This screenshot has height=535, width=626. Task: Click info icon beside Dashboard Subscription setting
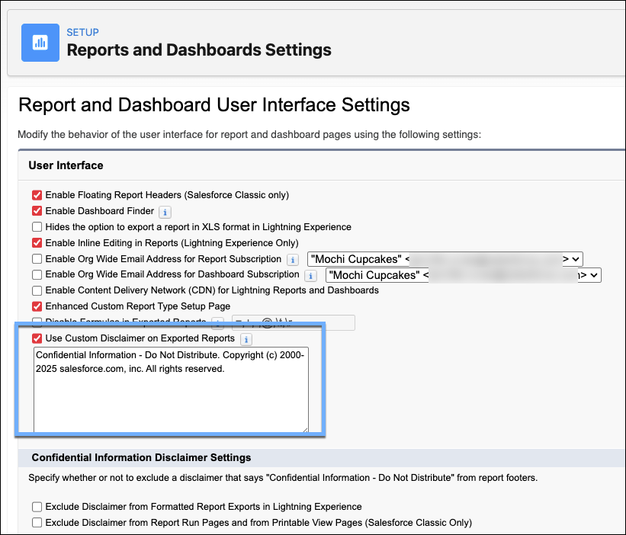pyautogui.click(x=310, y=275)
